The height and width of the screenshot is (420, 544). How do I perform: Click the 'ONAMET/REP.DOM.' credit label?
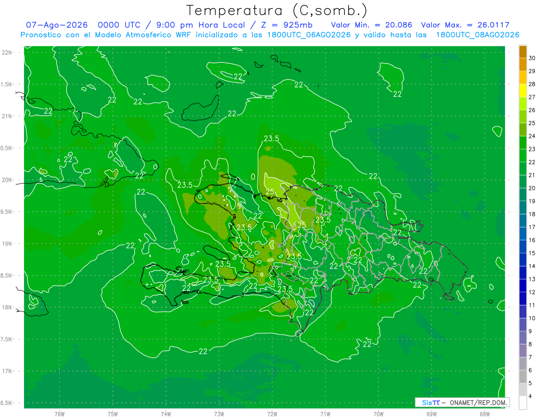[479, 402]
